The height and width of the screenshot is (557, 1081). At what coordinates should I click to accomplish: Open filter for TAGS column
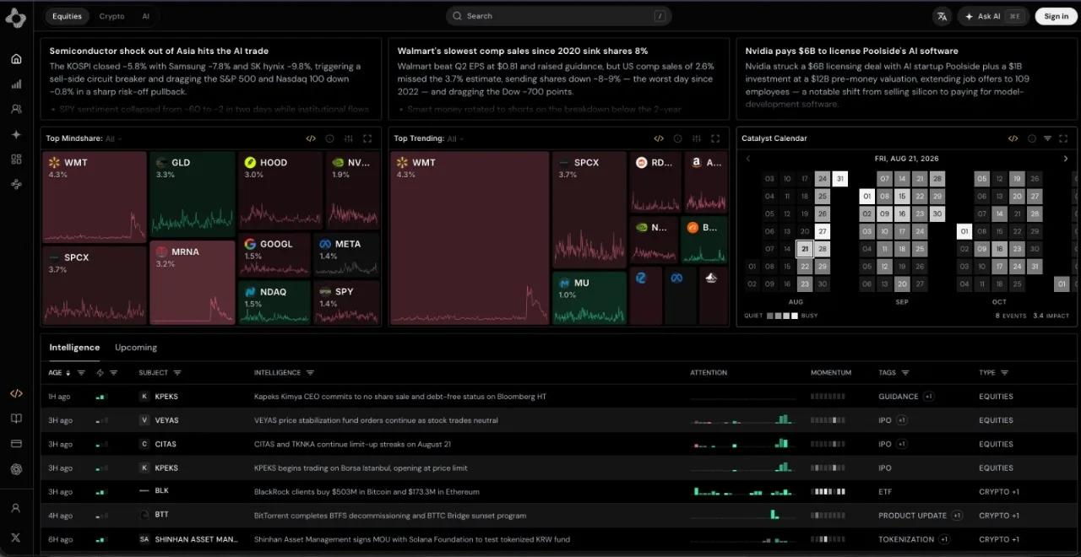tap(905, 372)
